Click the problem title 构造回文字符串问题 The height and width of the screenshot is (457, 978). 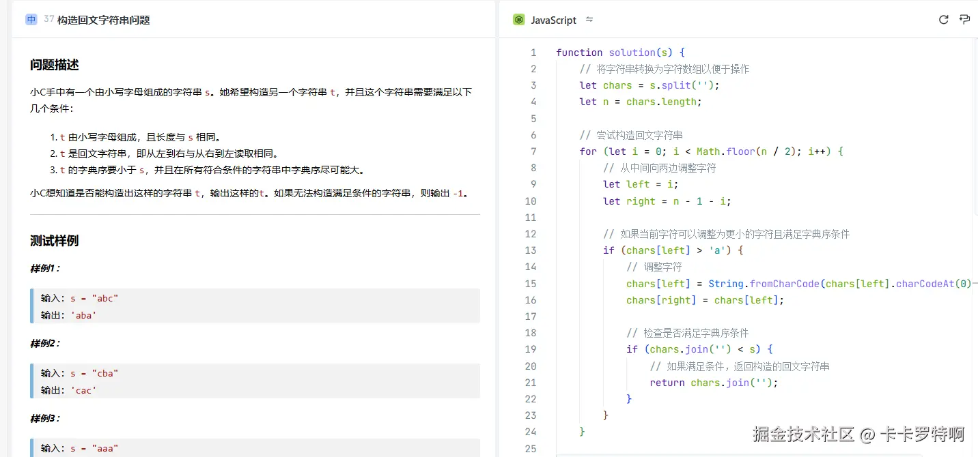pyautogui.click(x=102, y=20)
